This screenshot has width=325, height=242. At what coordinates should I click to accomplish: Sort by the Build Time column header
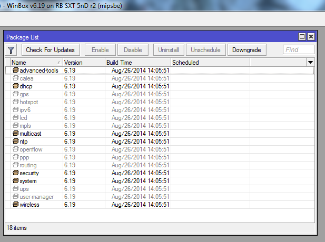tap(138, 62)
